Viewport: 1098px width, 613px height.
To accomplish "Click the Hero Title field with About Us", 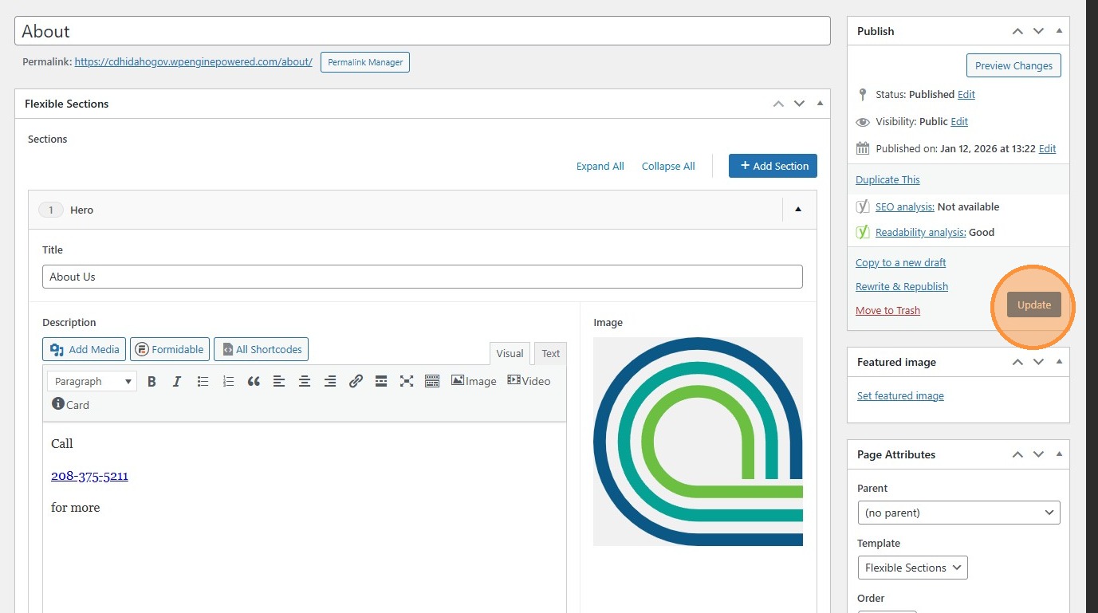I will (x=423, y=277).
